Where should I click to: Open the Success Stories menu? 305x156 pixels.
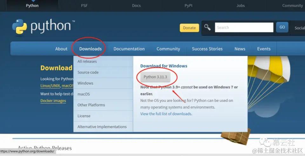tap(207, 49)
